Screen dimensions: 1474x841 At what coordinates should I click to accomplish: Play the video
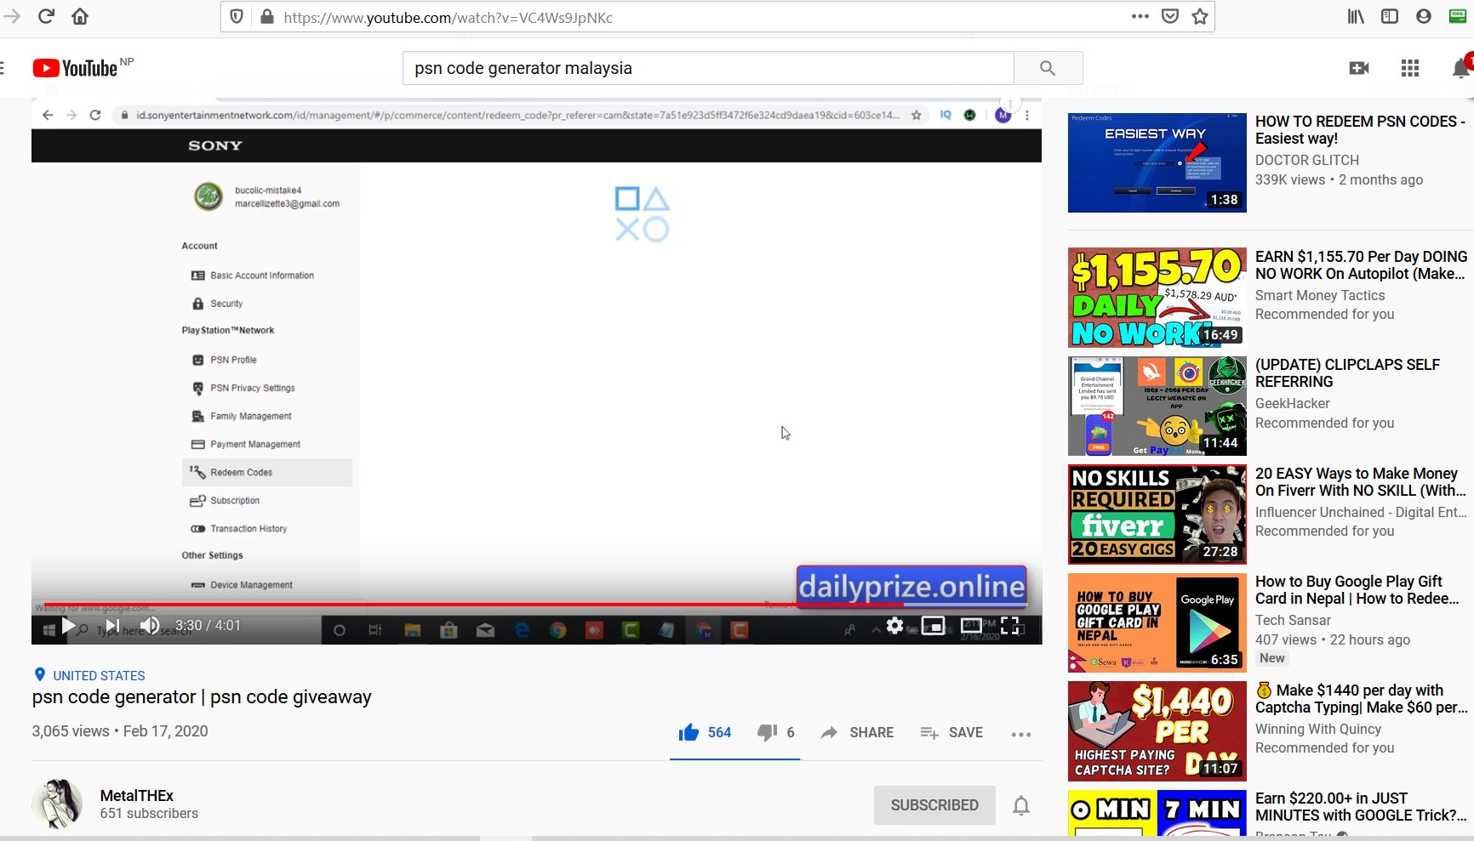[x=68, y=627]
